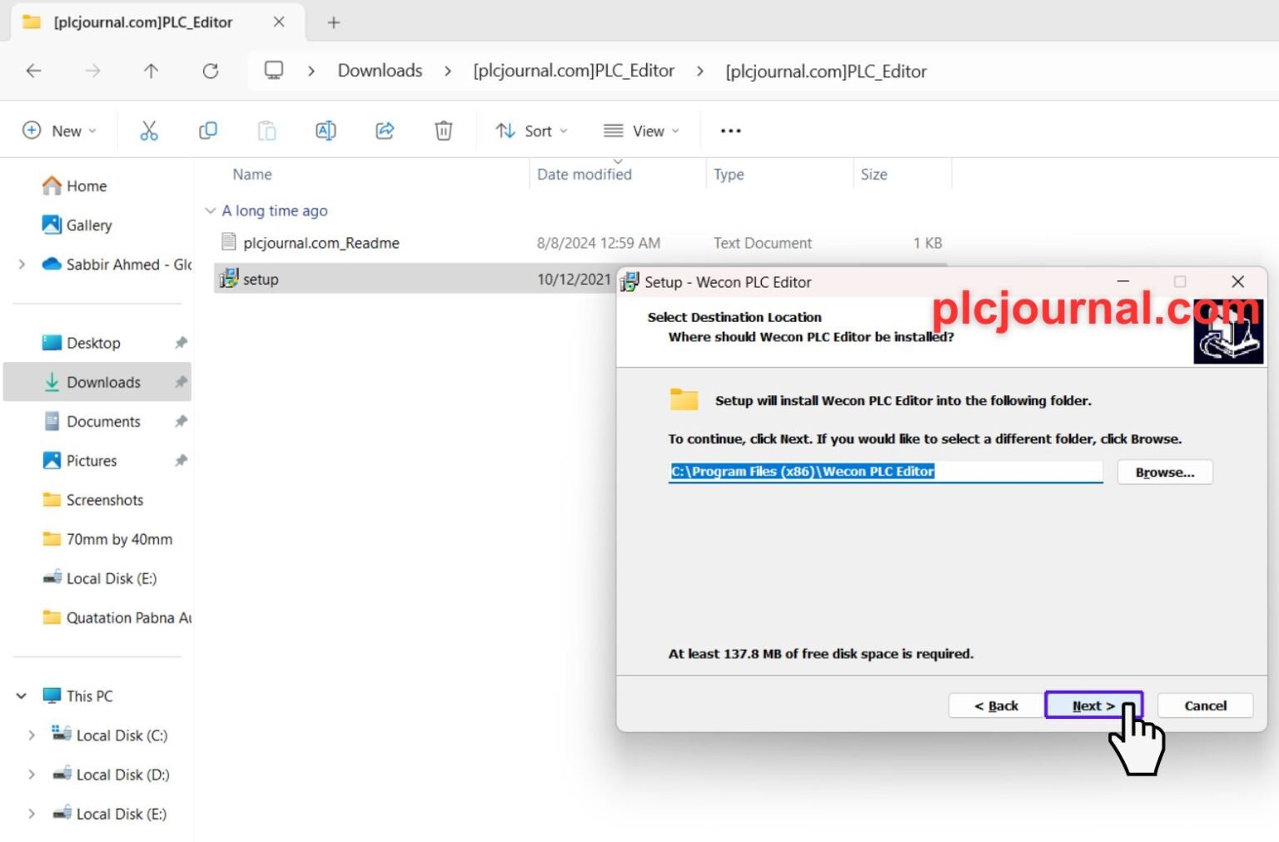Click Next in the Wecon setup dialog
The height and width of the screenshot is (842, 1279).
pos(1092,705)
